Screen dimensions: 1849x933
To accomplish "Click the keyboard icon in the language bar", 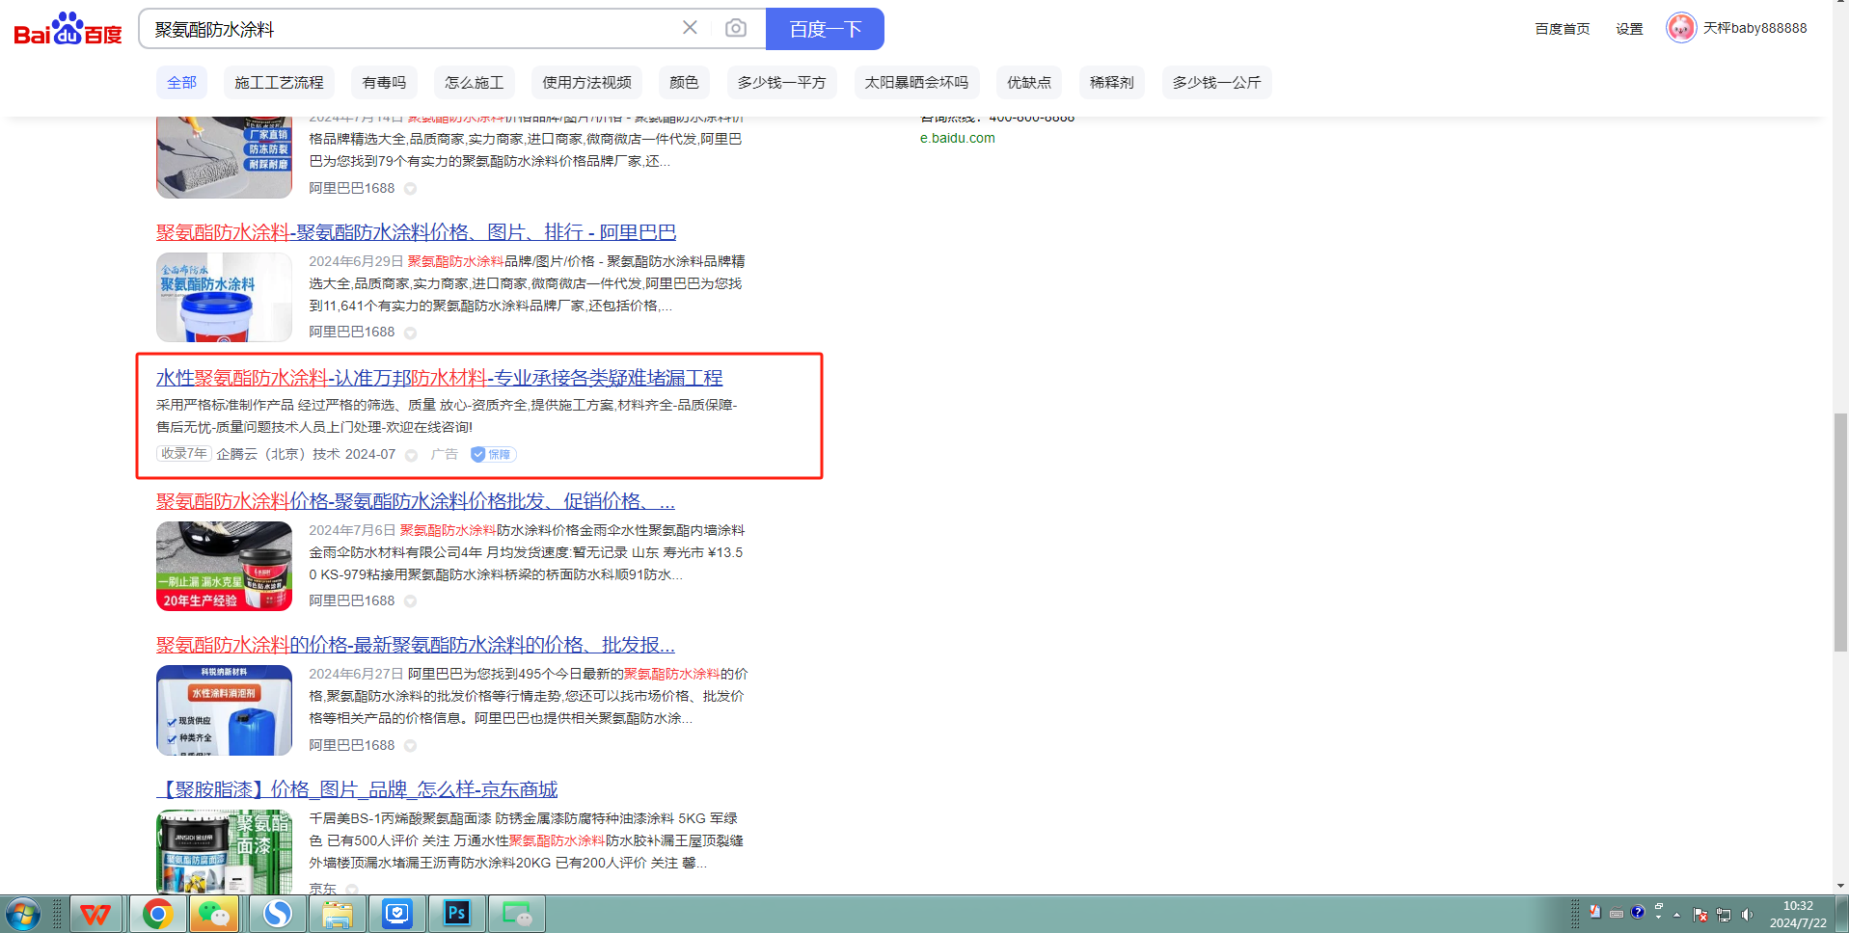I will point(1617,913).
